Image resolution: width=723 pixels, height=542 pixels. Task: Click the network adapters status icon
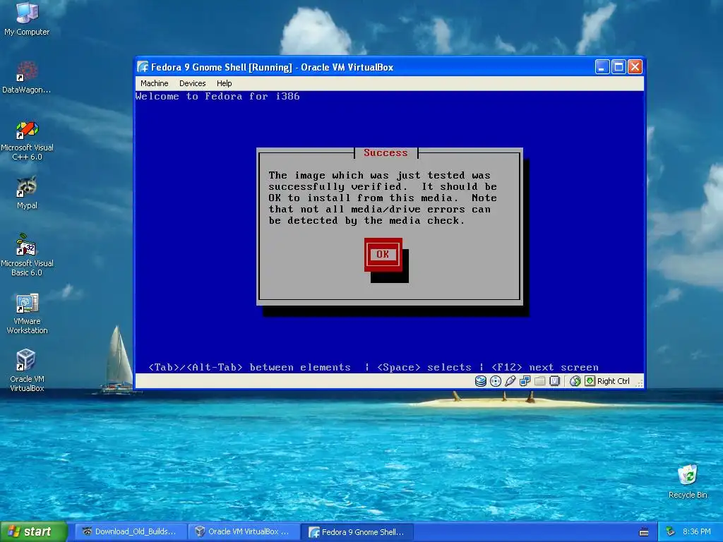tap(525, 381)
